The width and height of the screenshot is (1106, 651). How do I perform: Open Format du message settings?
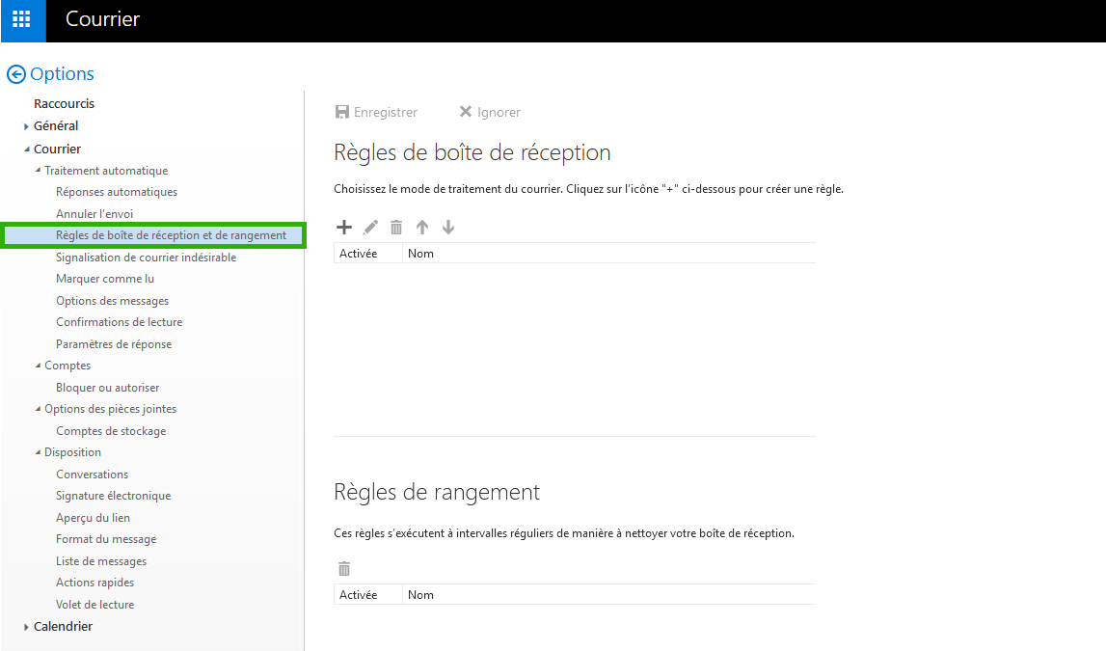(106, 539)
